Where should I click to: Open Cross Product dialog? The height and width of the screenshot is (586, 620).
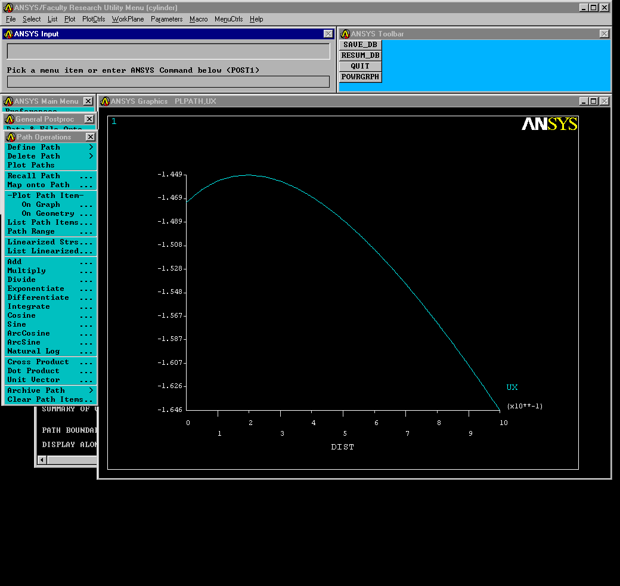click(x=50, y=362)
